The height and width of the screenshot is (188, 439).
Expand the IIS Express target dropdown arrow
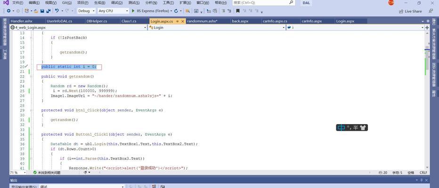coord(171,11)
